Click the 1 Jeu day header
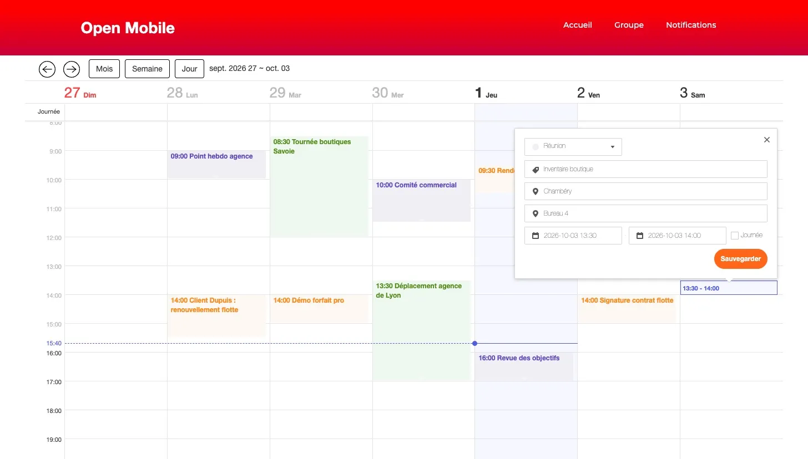 coord(486,93)
